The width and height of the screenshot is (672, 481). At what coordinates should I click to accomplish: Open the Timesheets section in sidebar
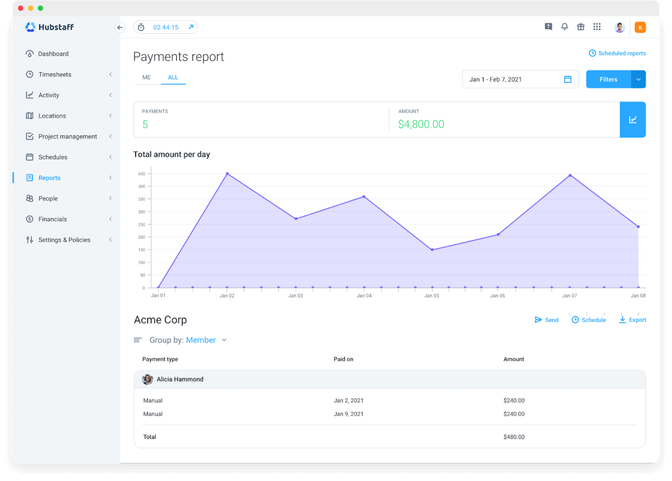[54, 74]
